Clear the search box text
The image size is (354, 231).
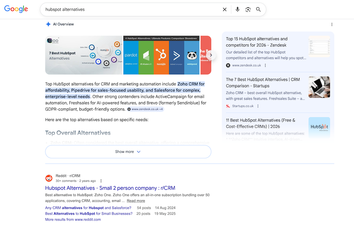[x=225, y=9]
